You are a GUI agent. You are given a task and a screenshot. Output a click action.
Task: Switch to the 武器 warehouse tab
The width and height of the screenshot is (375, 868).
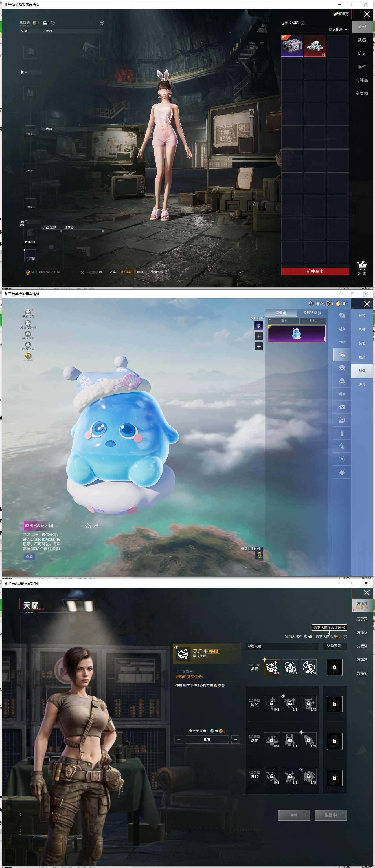coord(362,40)
